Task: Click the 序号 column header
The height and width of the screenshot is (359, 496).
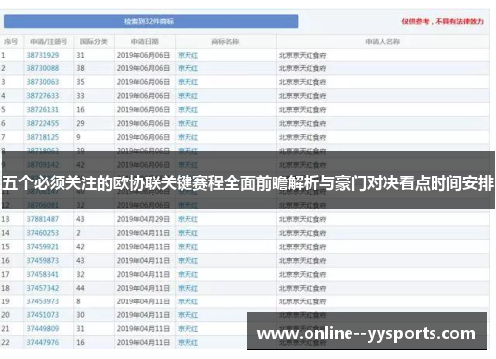Action: tap(11, 42)
